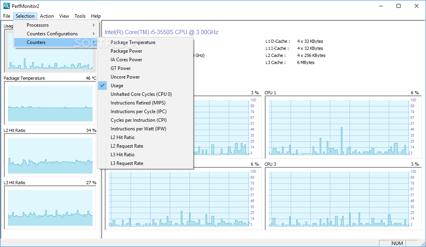Pick Instructions Retired (MIPS) counter
Image resolution: width=426 pixels, height=247 pixels.
click(x=146, y=103)
